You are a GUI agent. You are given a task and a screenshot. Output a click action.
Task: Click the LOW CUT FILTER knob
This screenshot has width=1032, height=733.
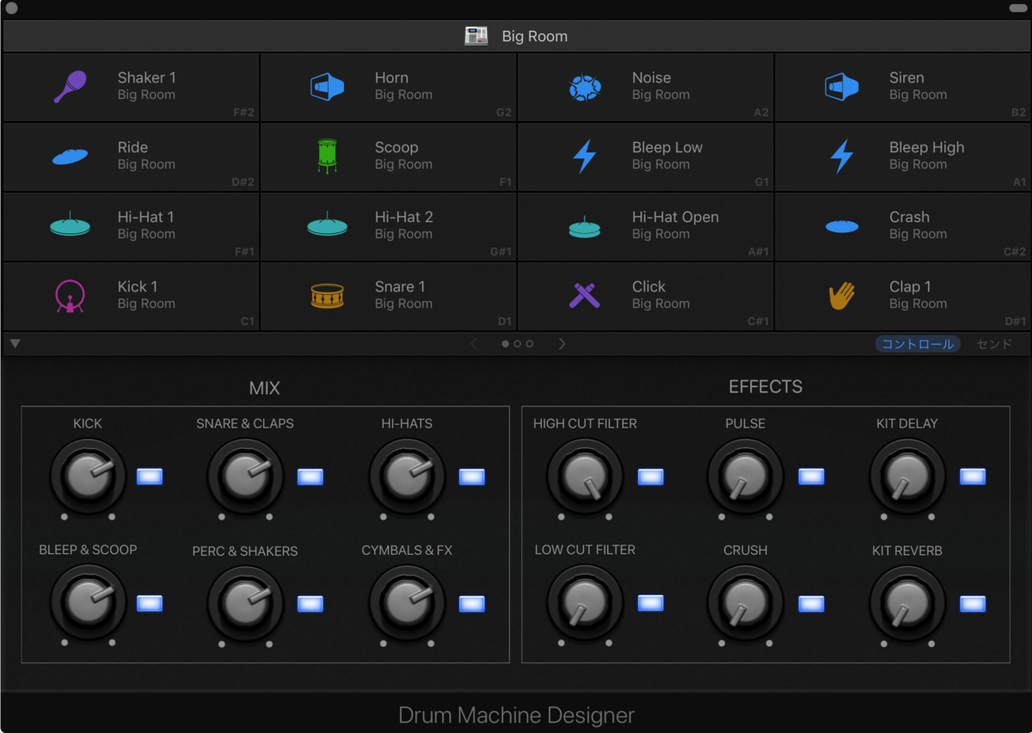tap(585, 602)
